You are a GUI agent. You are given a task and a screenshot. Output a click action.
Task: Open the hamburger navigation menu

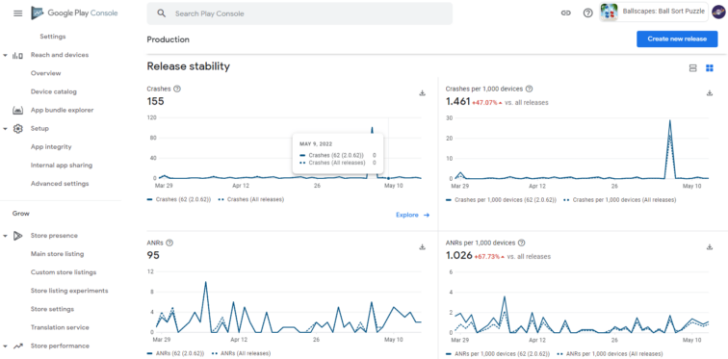tap(17, 13)
